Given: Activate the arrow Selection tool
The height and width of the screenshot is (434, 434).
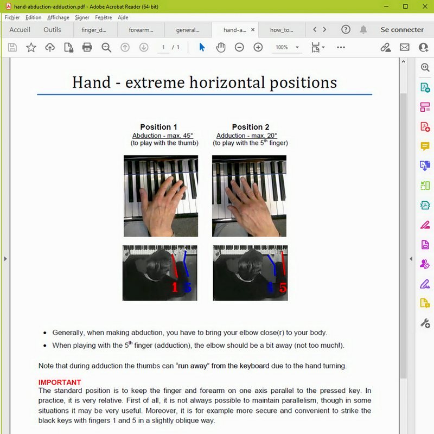Looking at the screenshot, I should 202,48.
